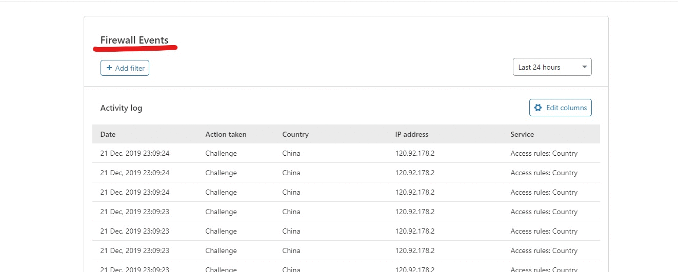The width and height of the screenshot is (678, 272).
Task: Click the sixth row's Access rules: Country
Action: (544, 250)
